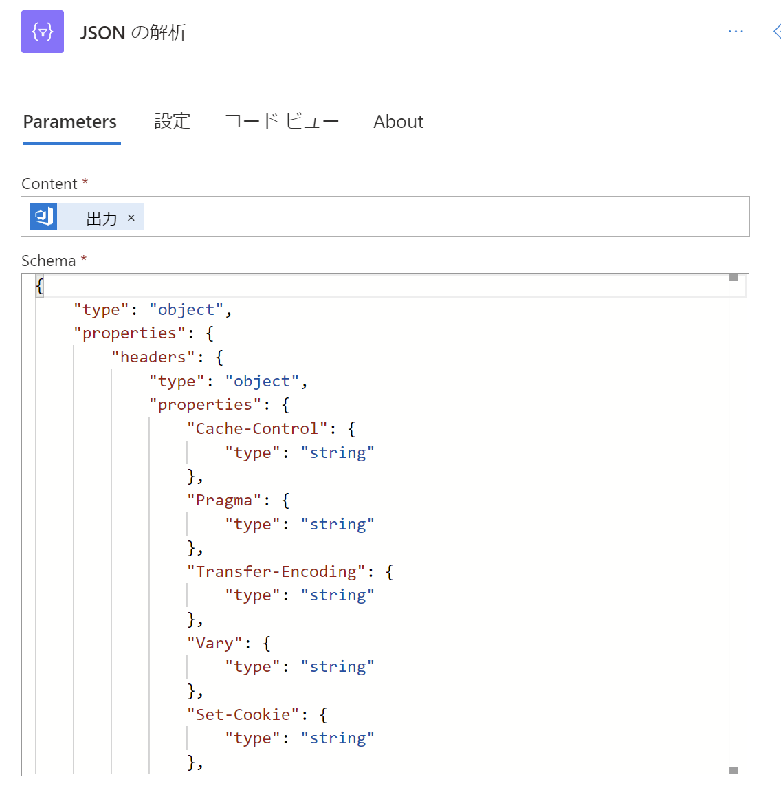Viewport: 781px width, 788px height.
Task: Click the "Pragma" key in schema
Action: click(224, 501)
